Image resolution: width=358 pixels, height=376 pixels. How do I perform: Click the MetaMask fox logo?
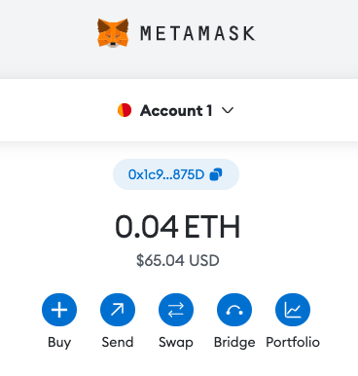pos(113,33)
